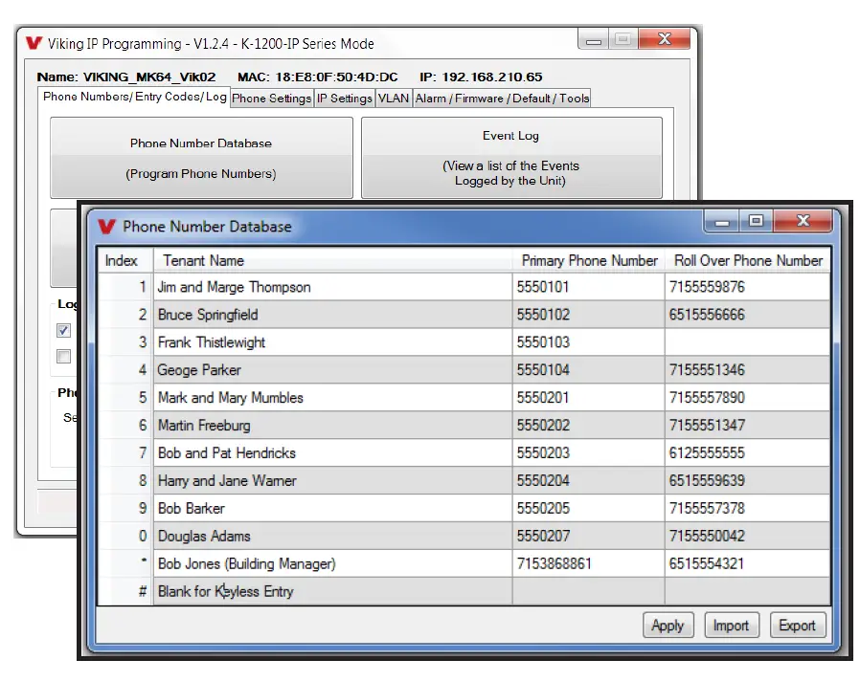860x682 pixels.
Task: Click primary number 5550103
Action: click(x=589, y=342)
